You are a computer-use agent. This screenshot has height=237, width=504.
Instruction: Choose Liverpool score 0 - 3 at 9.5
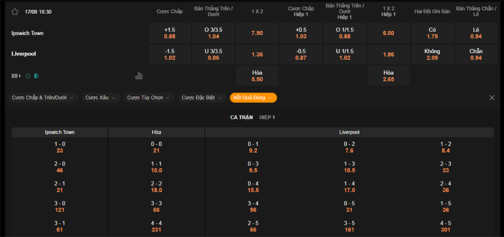[x=253, y=167]
